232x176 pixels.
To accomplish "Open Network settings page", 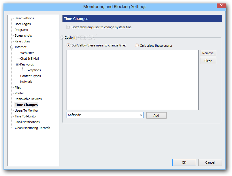I will point(26,82).
